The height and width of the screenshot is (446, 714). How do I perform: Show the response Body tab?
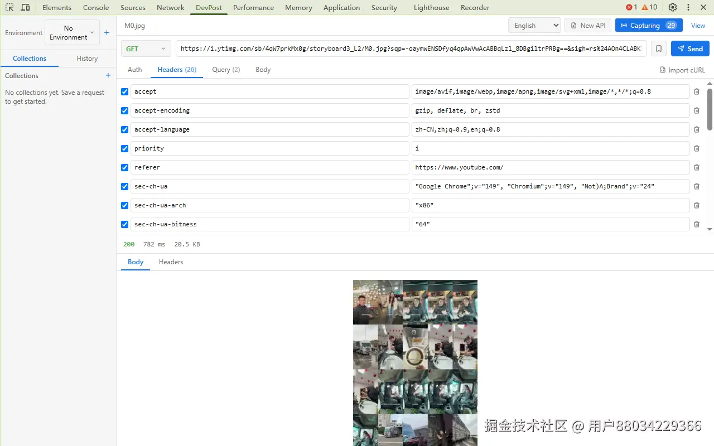click(x=136, y=262)
